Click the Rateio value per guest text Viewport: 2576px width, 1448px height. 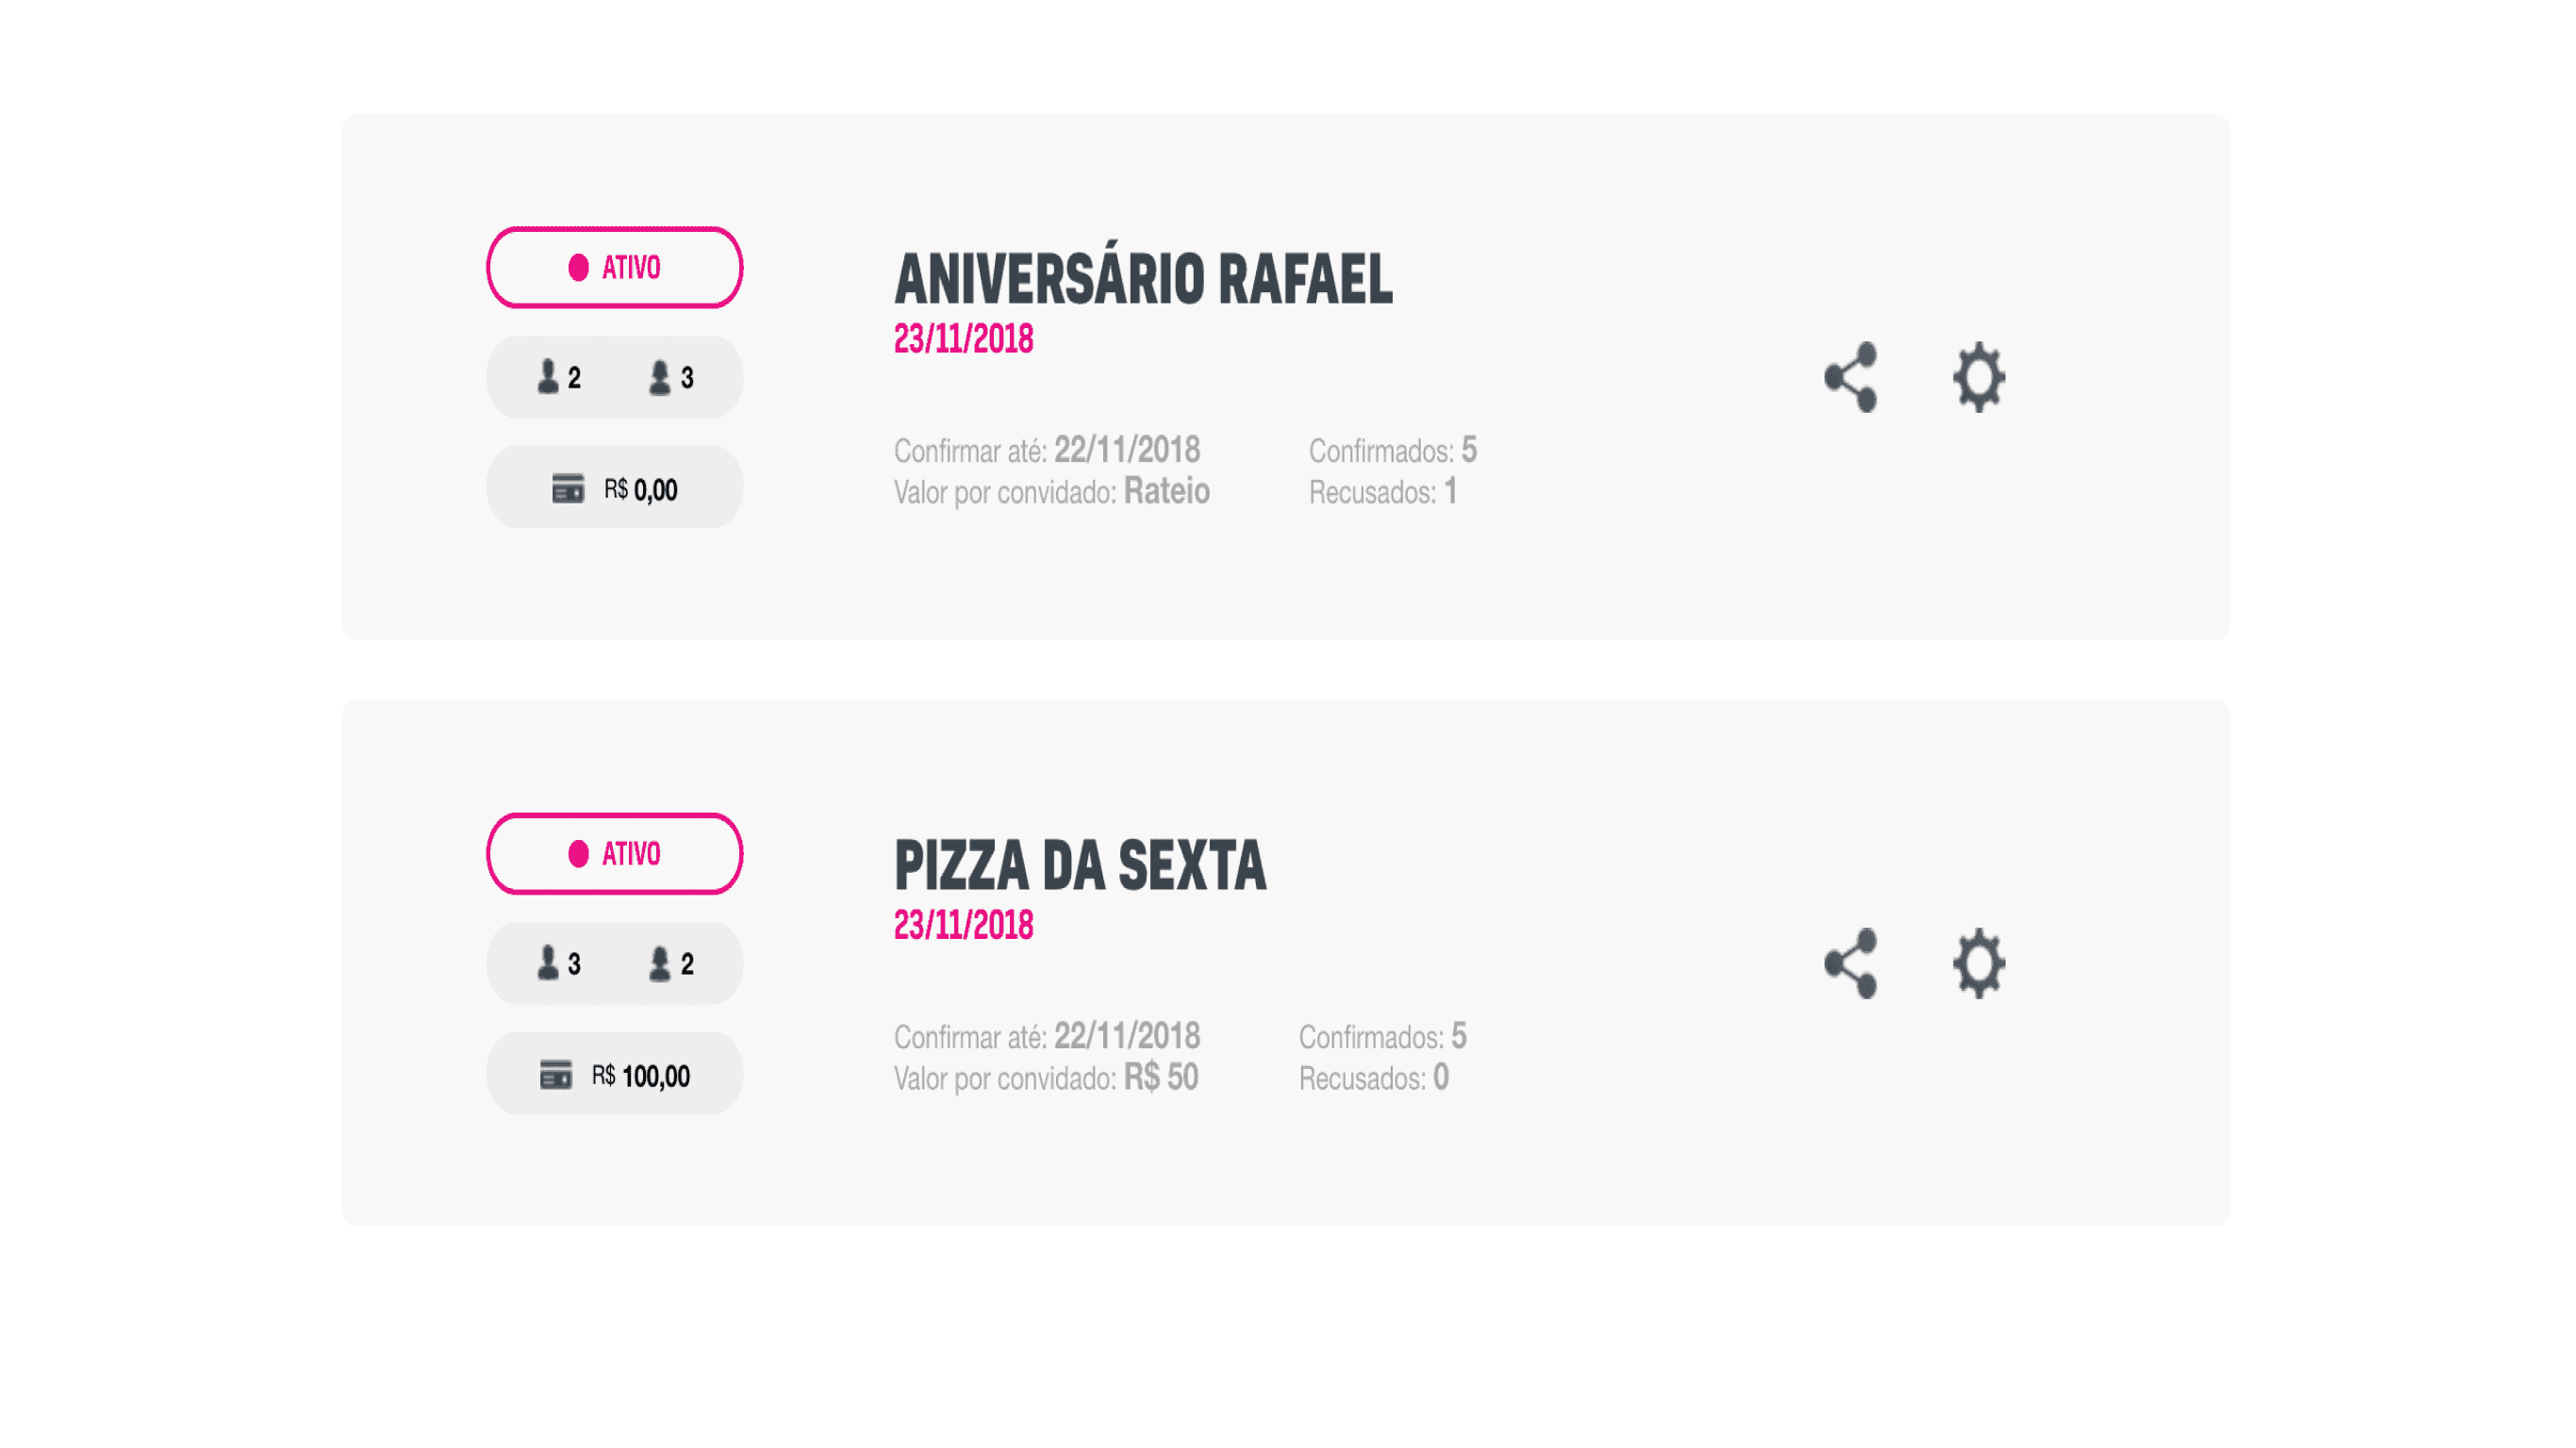click(x=1166, y=491)
